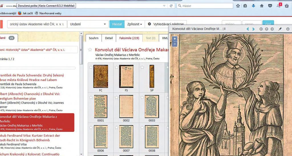Open the URL bar history dropdown arrow
Screen dimensions: 292x156
[x=164, y=6]
